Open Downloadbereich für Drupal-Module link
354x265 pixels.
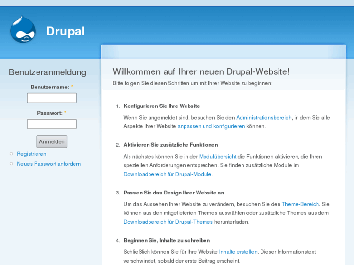[168, 174]
